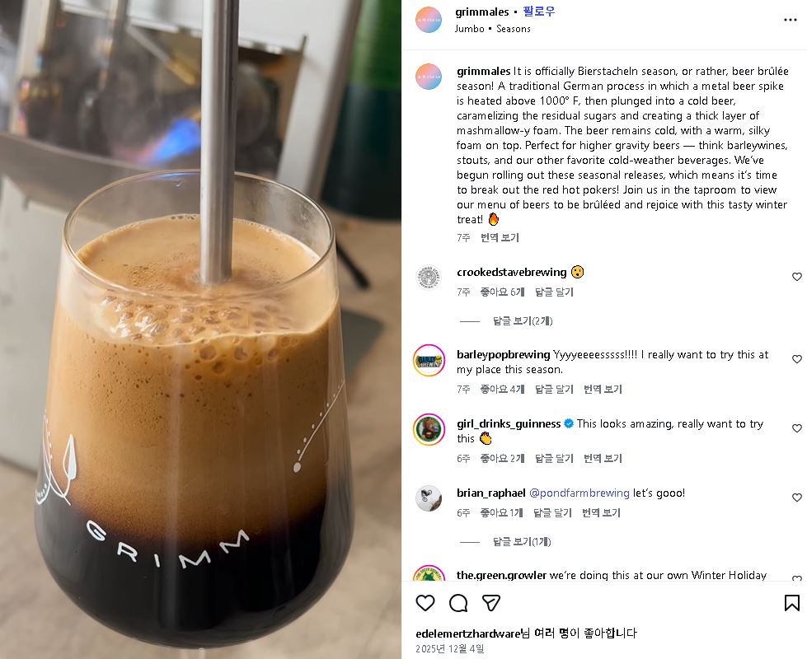Open the three-dot more options menu
This screenshot has height=659, width=807.
coord(790,20)
